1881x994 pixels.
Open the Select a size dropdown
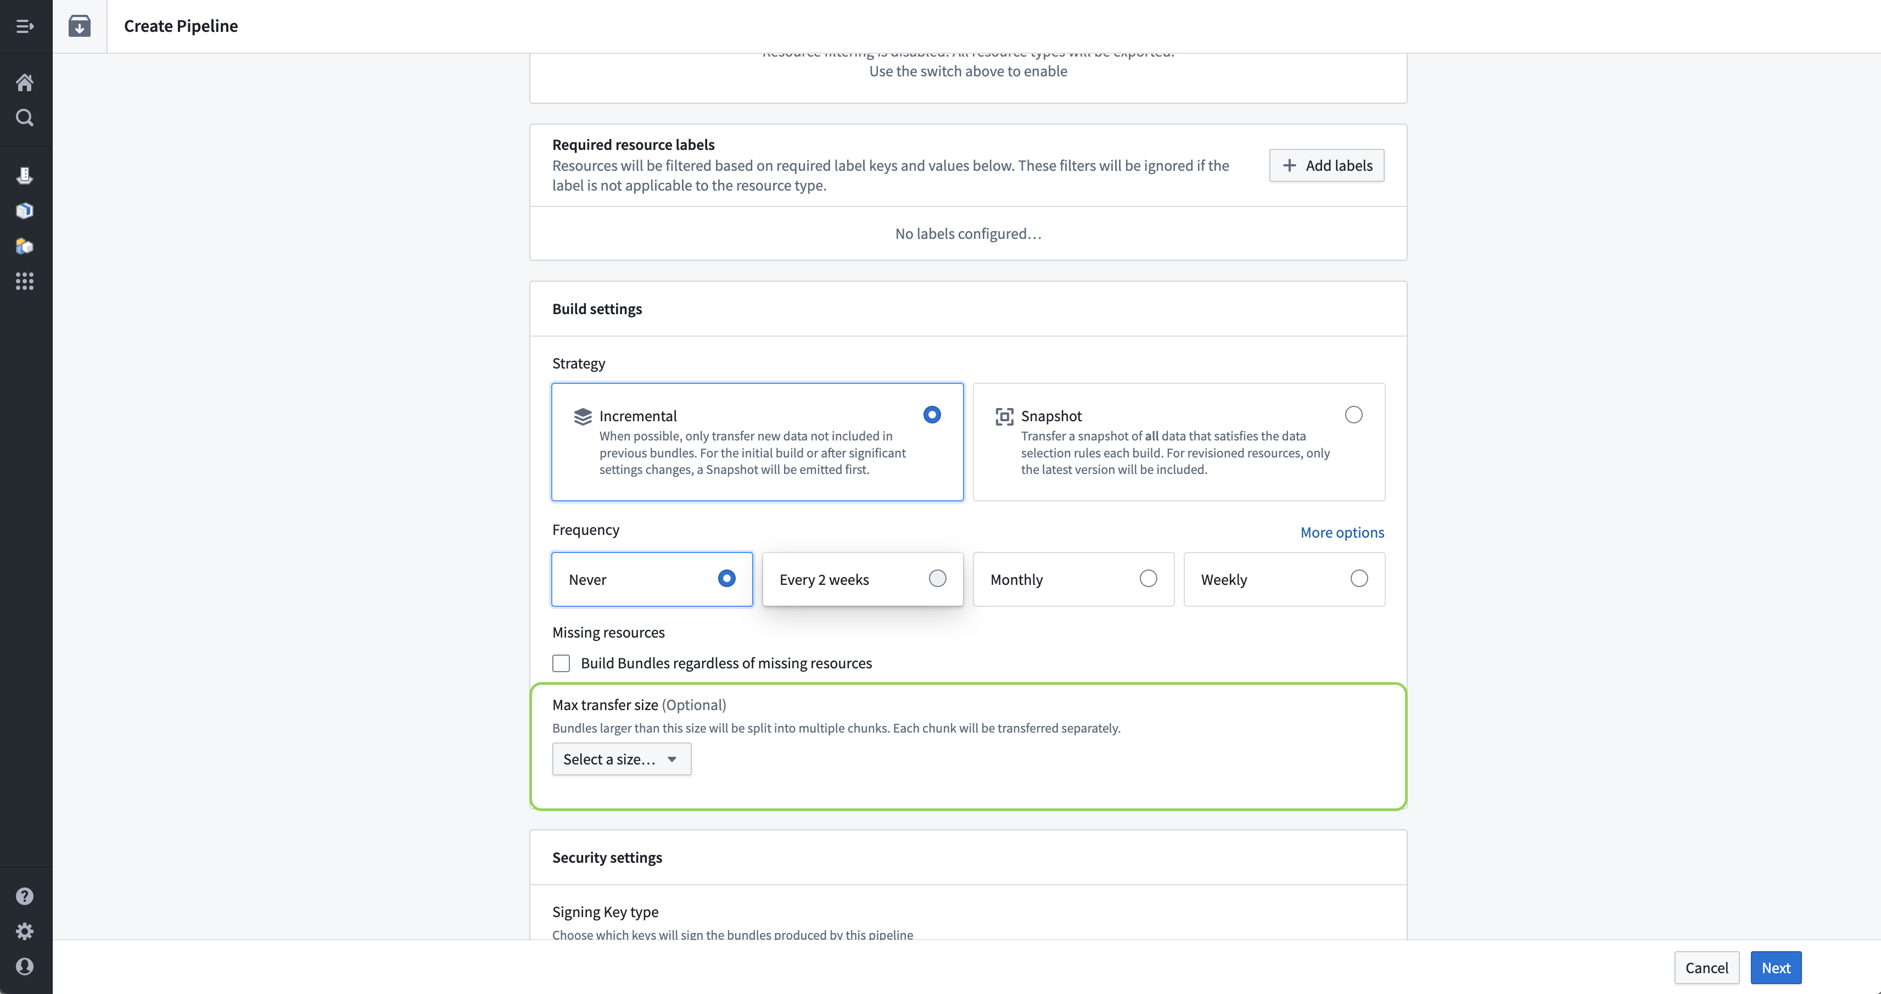coord(622,760)
